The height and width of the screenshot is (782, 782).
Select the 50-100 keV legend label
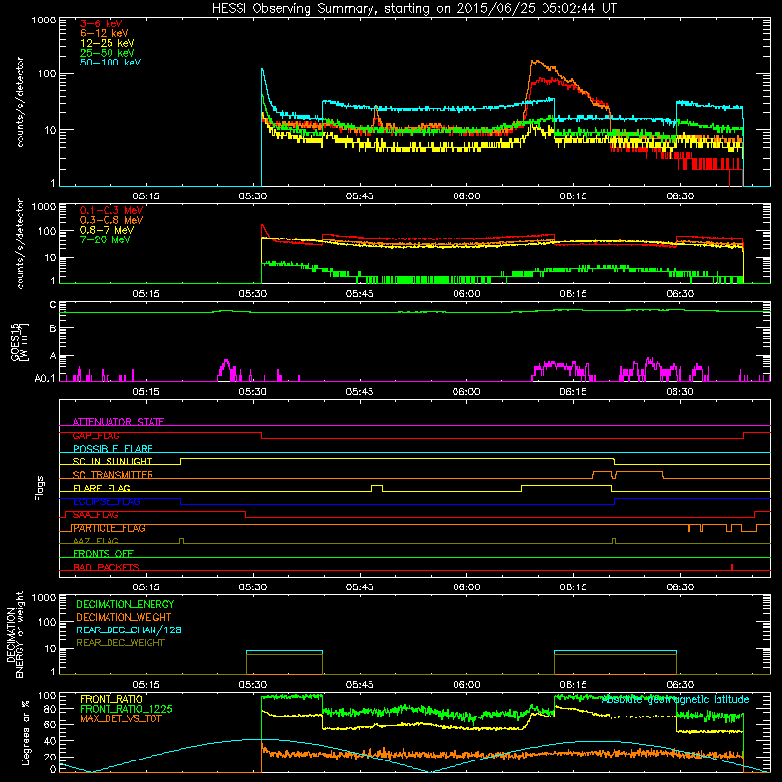click(110, 63)
